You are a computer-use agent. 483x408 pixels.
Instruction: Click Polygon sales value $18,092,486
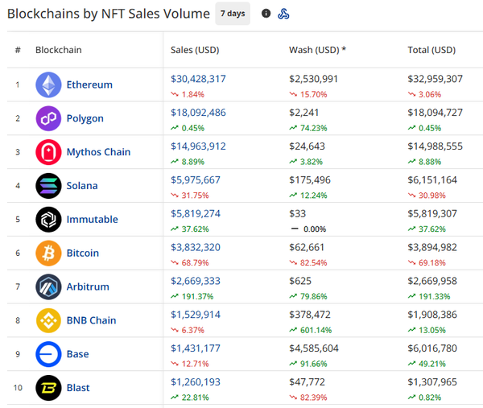click(198, 113)
